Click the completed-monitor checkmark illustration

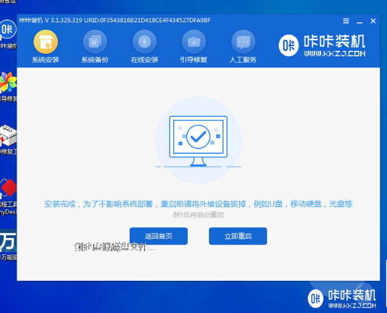198,140
